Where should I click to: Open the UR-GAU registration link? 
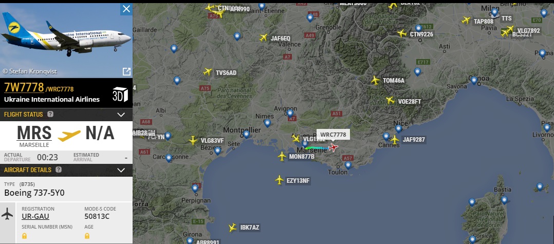point(35,216)
